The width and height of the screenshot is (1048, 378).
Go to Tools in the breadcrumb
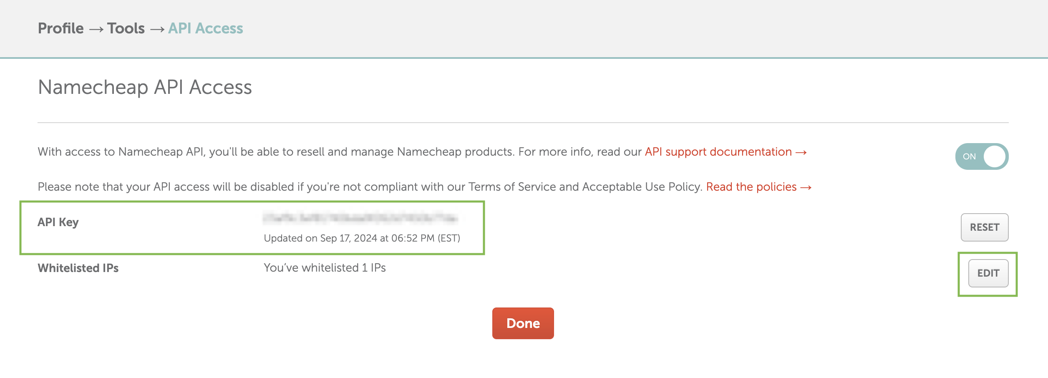(x=126, y=28)
